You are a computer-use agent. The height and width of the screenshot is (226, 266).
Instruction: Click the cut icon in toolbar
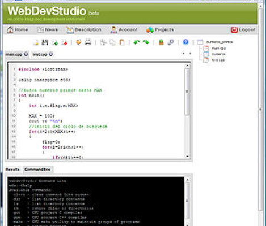point(103,42)
